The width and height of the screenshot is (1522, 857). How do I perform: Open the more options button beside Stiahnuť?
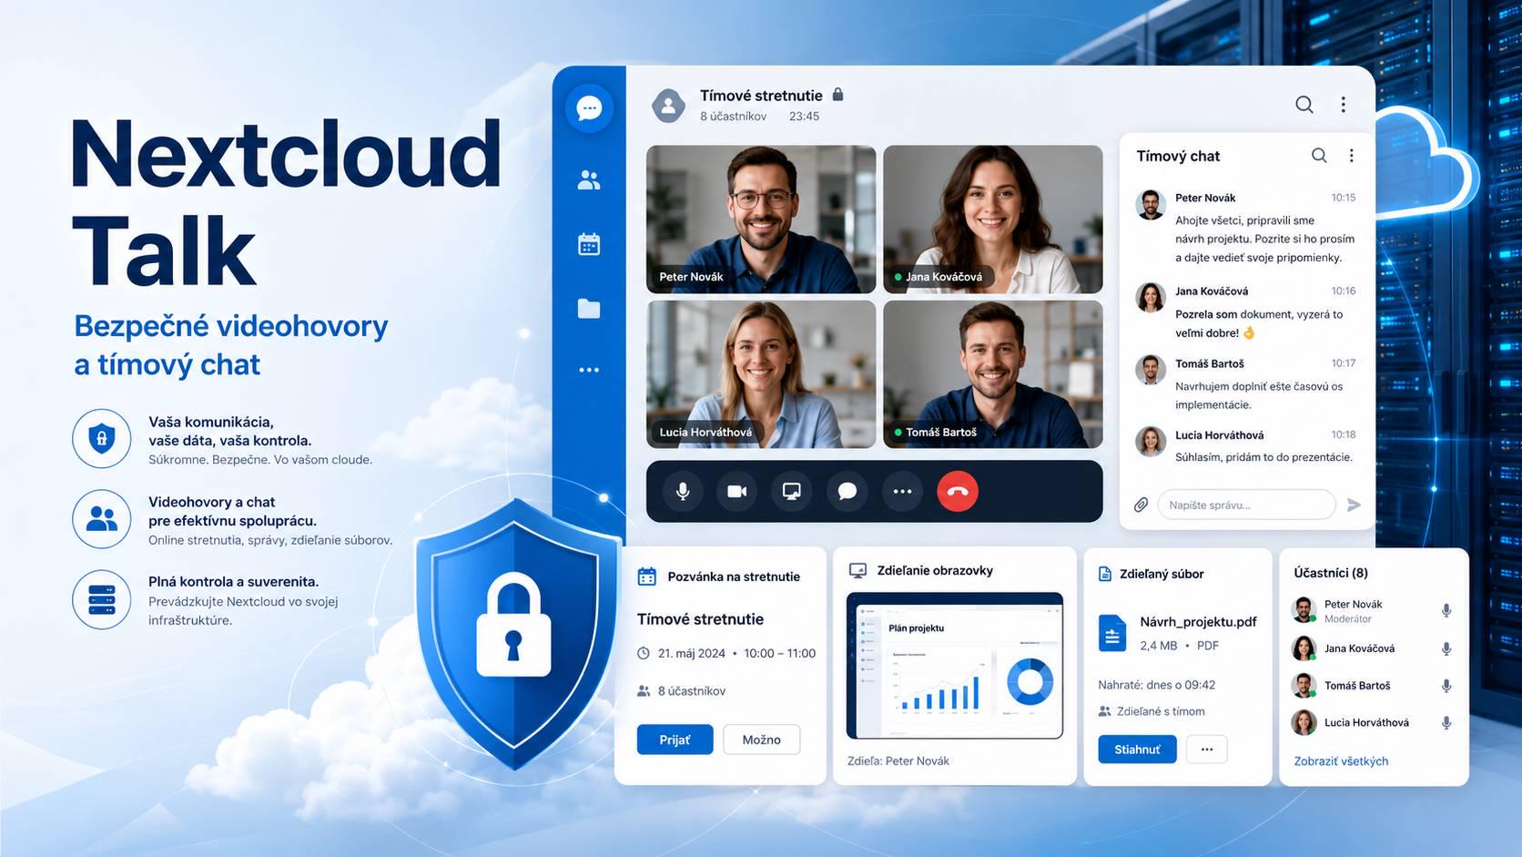[1207, 750]
